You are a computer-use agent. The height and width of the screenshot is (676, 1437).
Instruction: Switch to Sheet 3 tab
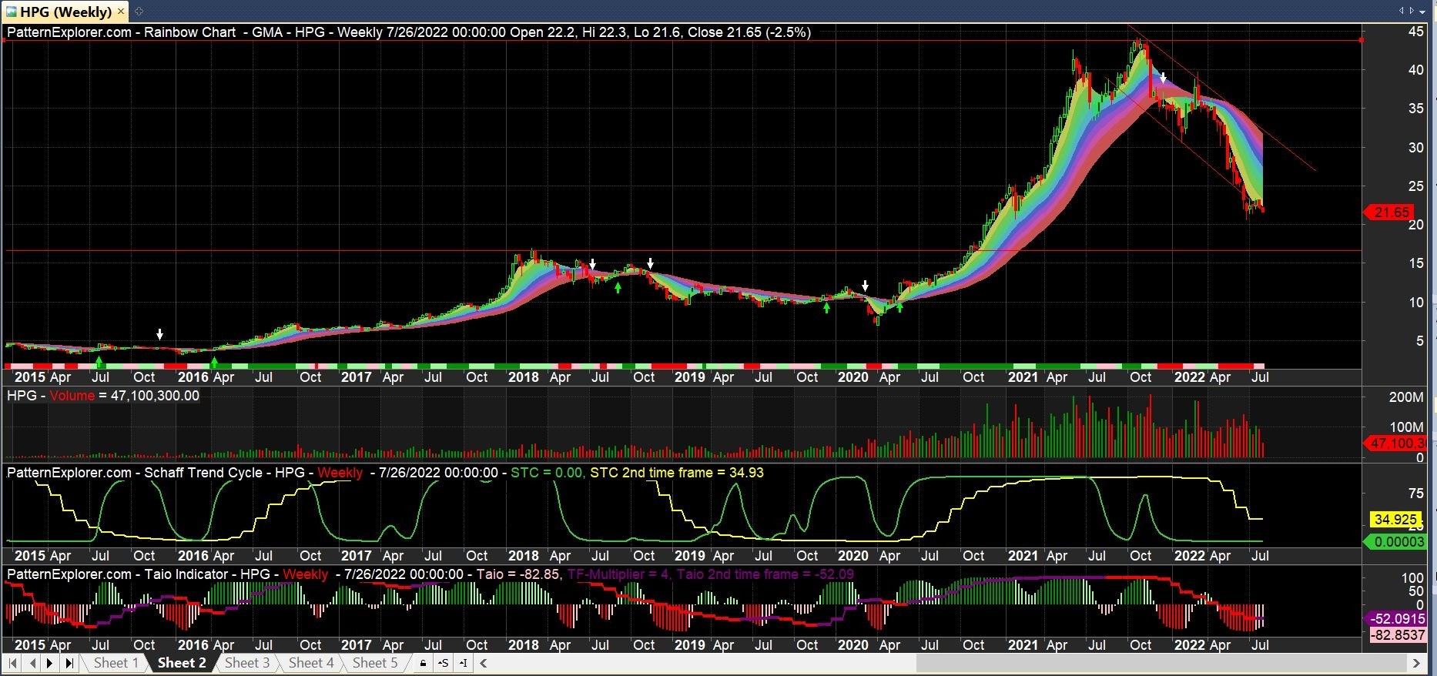246,663
